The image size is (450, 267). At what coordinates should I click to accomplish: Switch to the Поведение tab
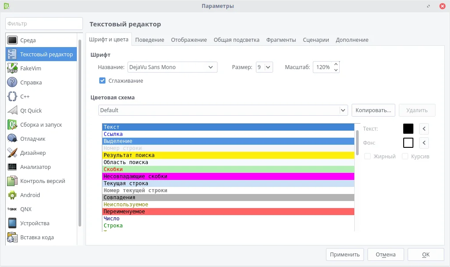click(x=150, y=40)
